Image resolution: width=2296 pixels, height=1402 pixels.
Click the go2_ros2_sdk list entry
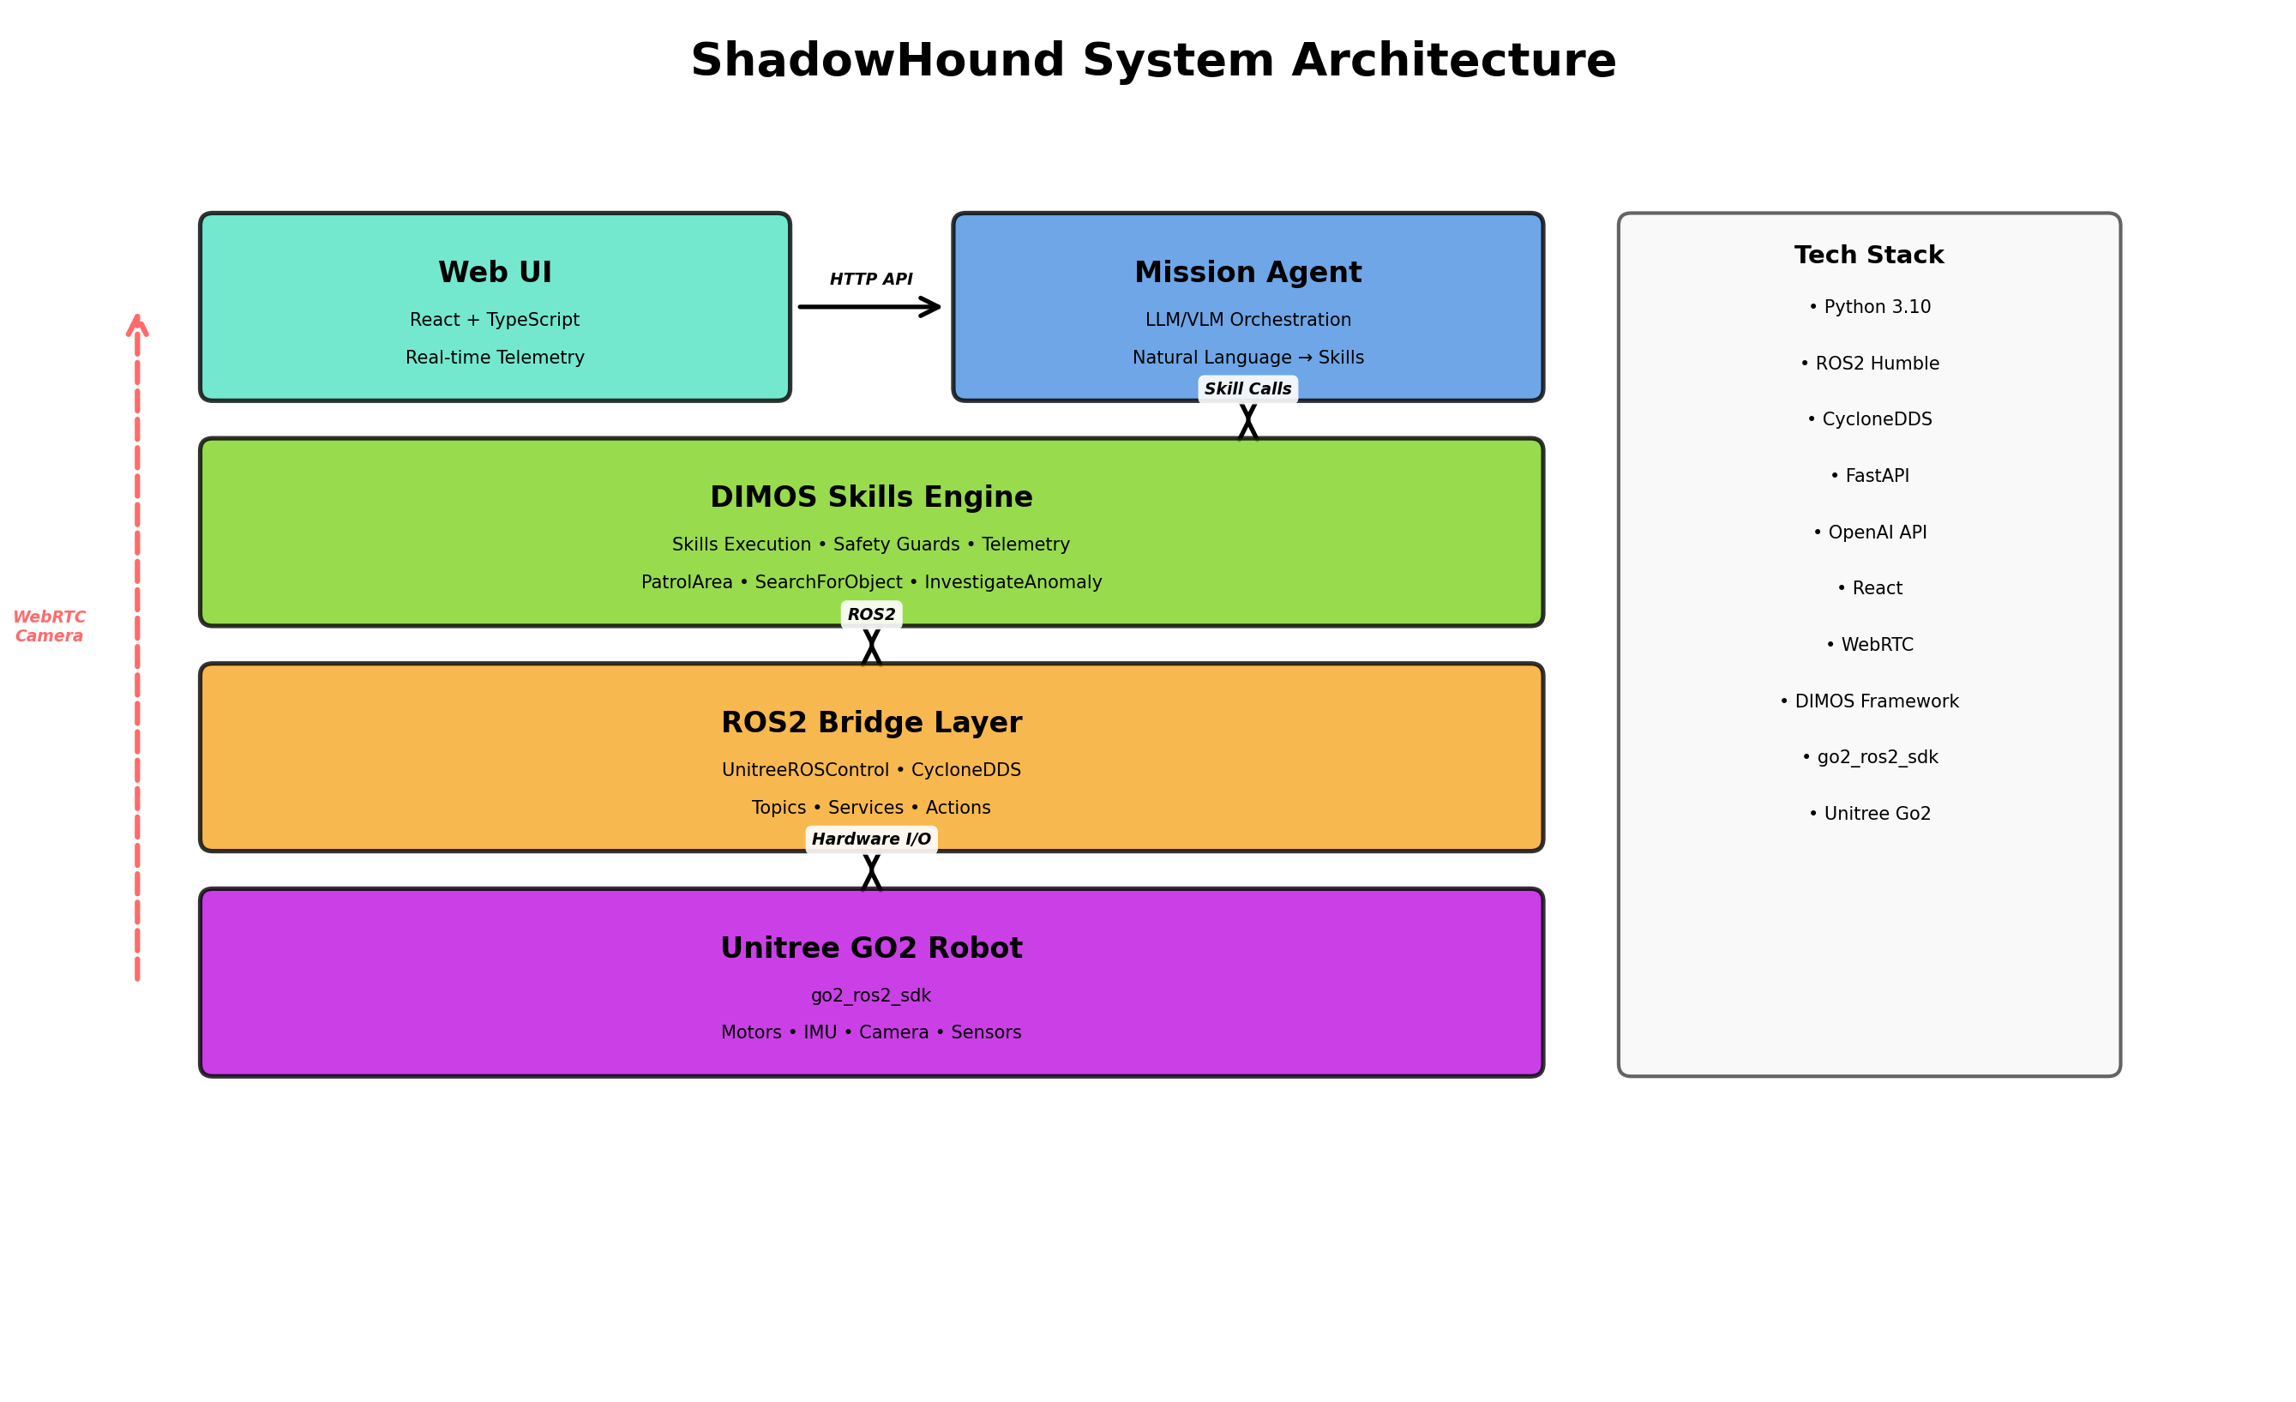(x=1875, y=757)
